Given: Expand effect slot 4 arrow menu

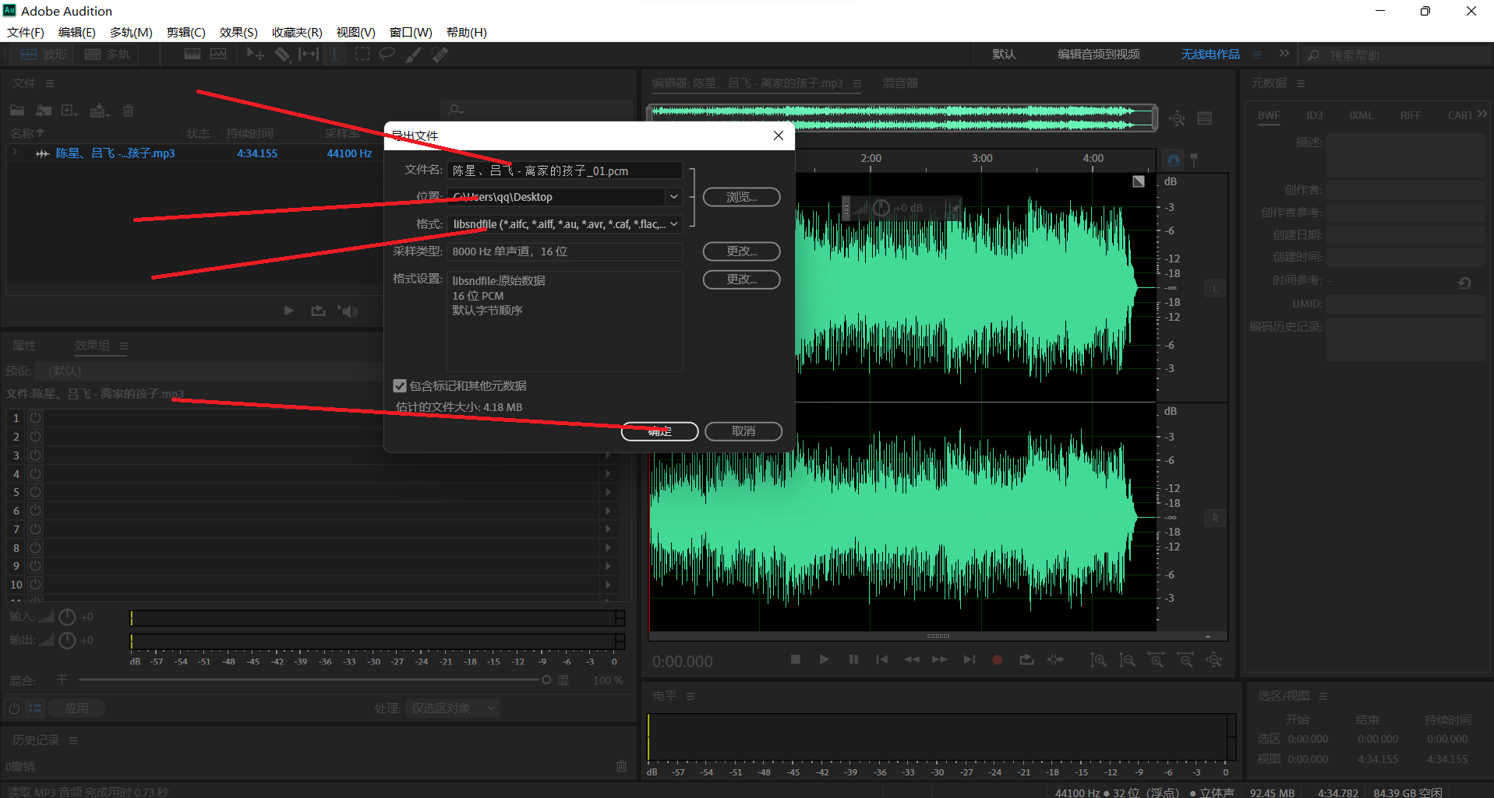Looking at the screenshot, I should (x=608, y=473).
